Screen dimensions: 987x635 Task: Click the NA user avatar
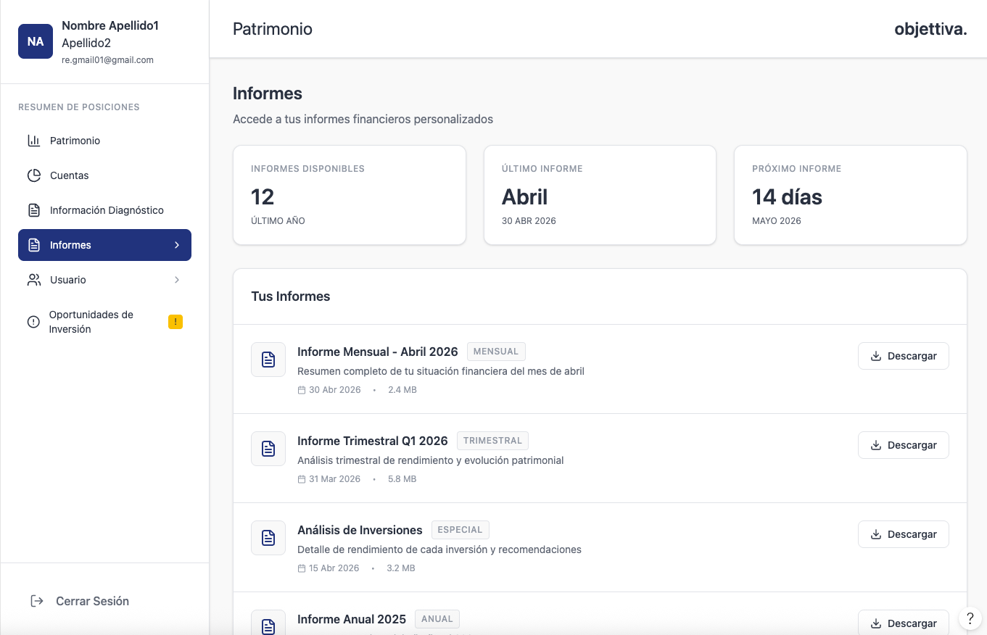(36, 41)
